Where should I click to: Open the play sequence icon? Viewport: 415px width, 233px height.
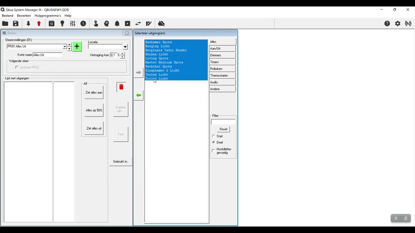pyautogui.click(x=127, y=24)
